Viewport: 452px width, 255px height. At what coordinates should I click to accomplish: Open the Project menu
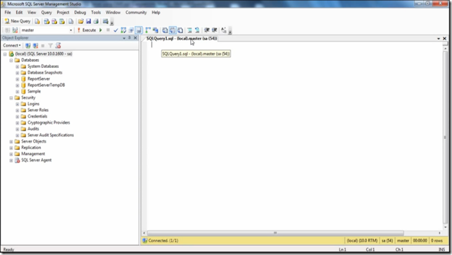point(63,12)
